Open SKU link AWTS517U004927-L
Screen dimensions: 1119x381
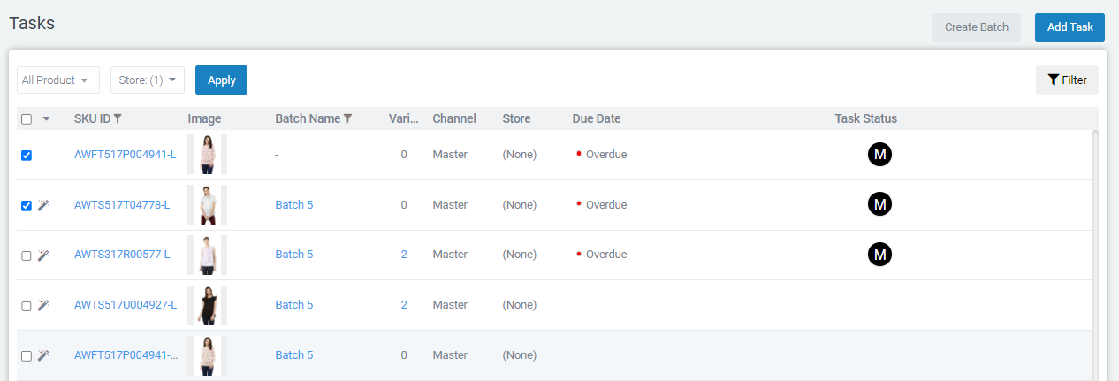point(126,305)
